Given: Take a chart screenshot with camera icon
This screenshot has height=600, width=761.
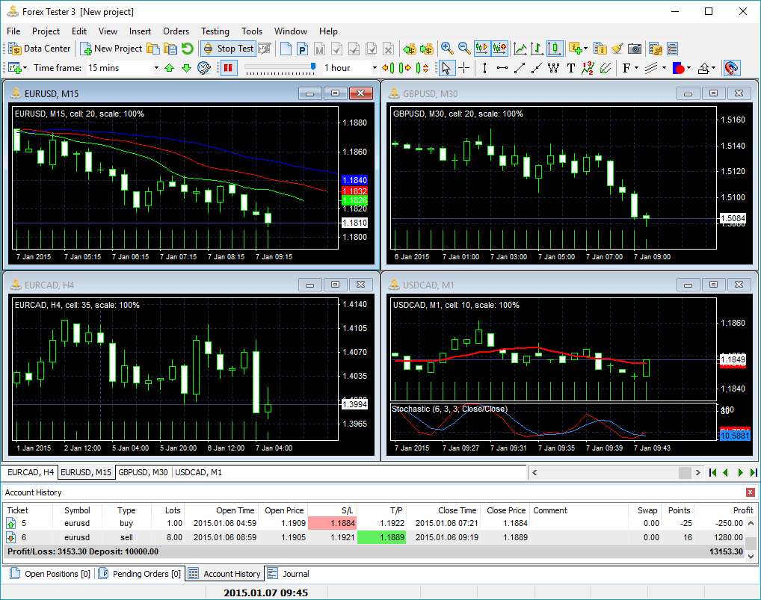Looking at the screenshot, I should click(635, 49).
